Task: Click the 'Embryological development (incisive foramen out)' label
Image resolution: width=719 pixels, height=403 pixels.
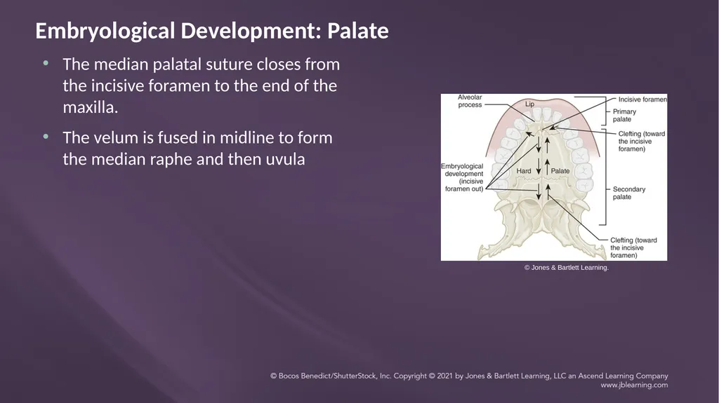Action: click(462, 177)
